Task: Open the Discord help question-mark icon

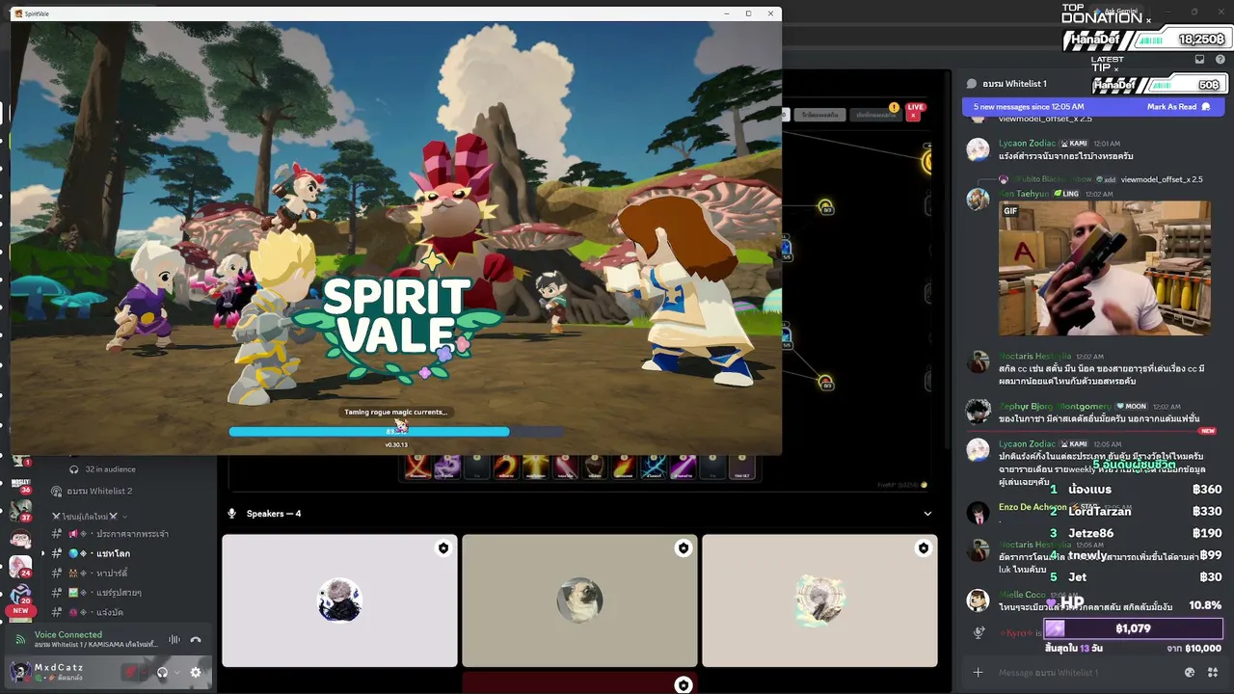Action: (x=1219, y=59)
